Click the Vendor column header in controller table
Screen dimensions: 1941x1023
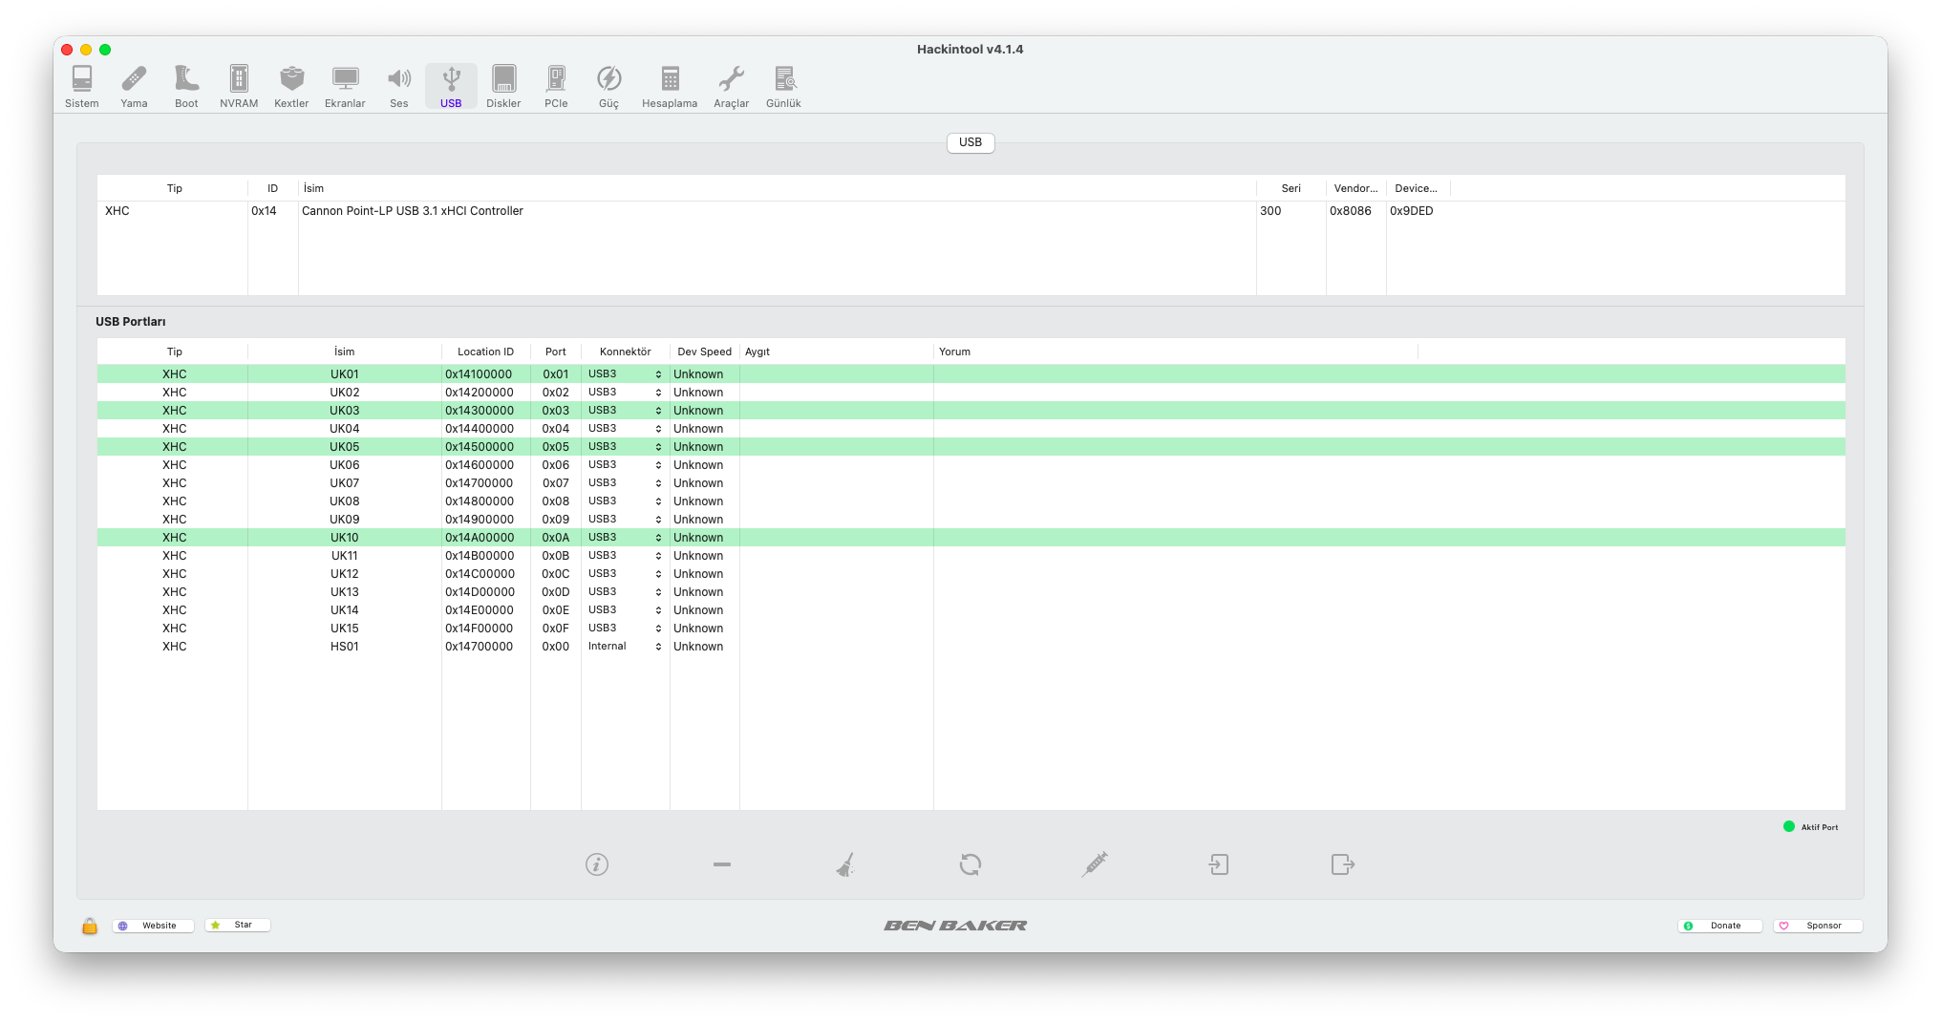tap(1356, 188)
